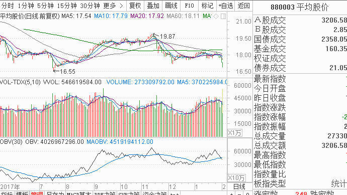347x195 pixels.
Task: Click the 880003 平均股价 panel header
Action: point(300,8)
